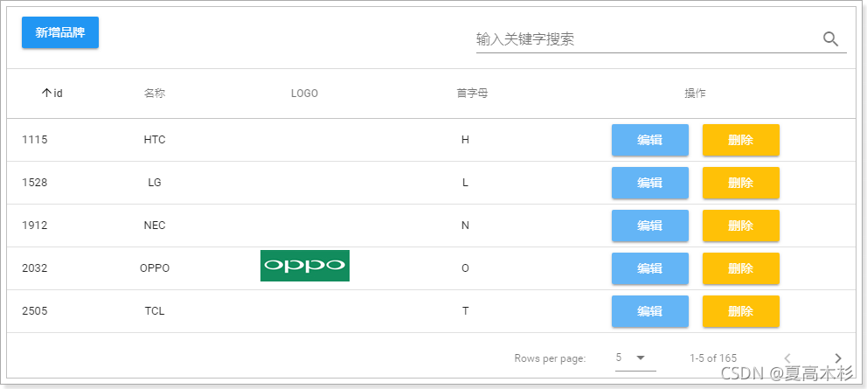Image resolution: width=867 pixels, height=389 pixels.
Task: Select the id cell 1528
Action: [x=35, y=183]
